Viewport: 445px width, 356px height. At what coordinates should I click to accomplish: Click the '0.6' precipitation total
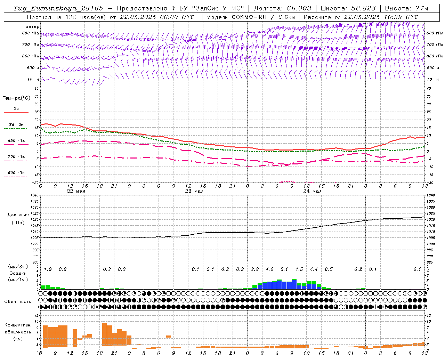point(63,269)
